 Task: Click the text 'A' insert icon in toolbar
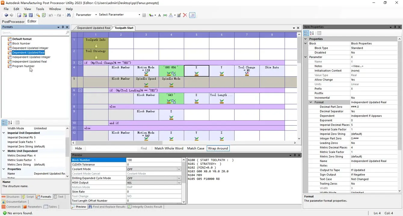(x=159, y=15)
